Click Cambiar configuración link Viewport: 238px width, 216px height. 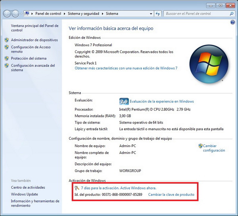[214, 148]
